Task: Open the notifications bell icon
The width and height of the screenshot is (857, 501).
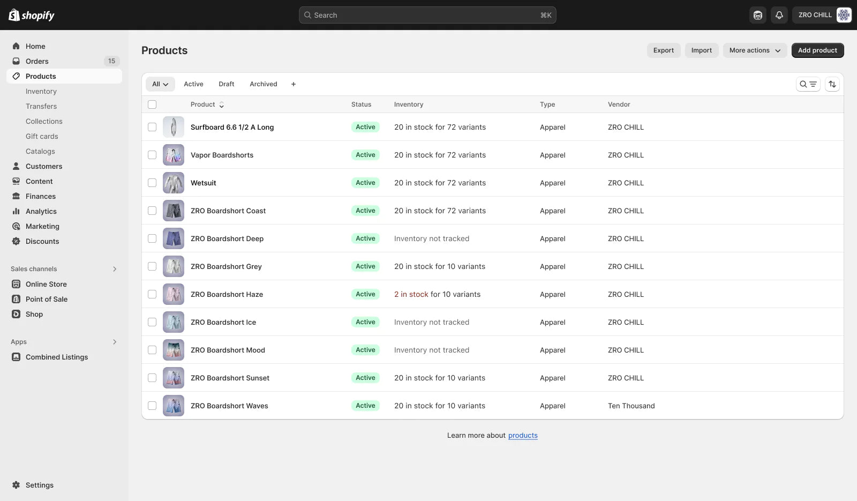Action: [779, 15]
